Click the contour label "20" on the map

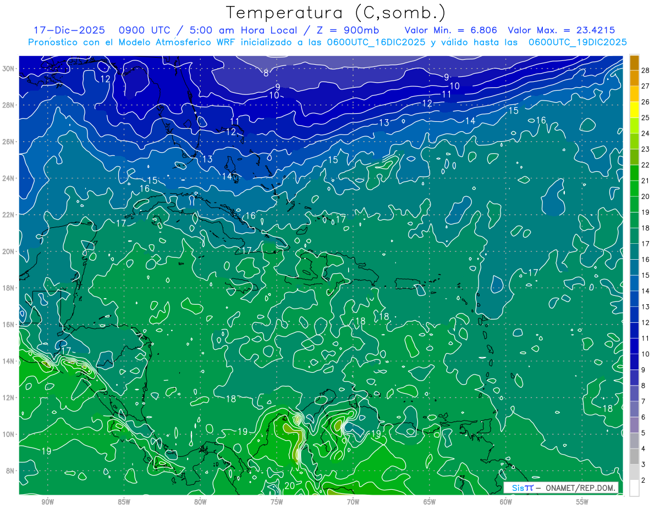click(x=290, y=485)
